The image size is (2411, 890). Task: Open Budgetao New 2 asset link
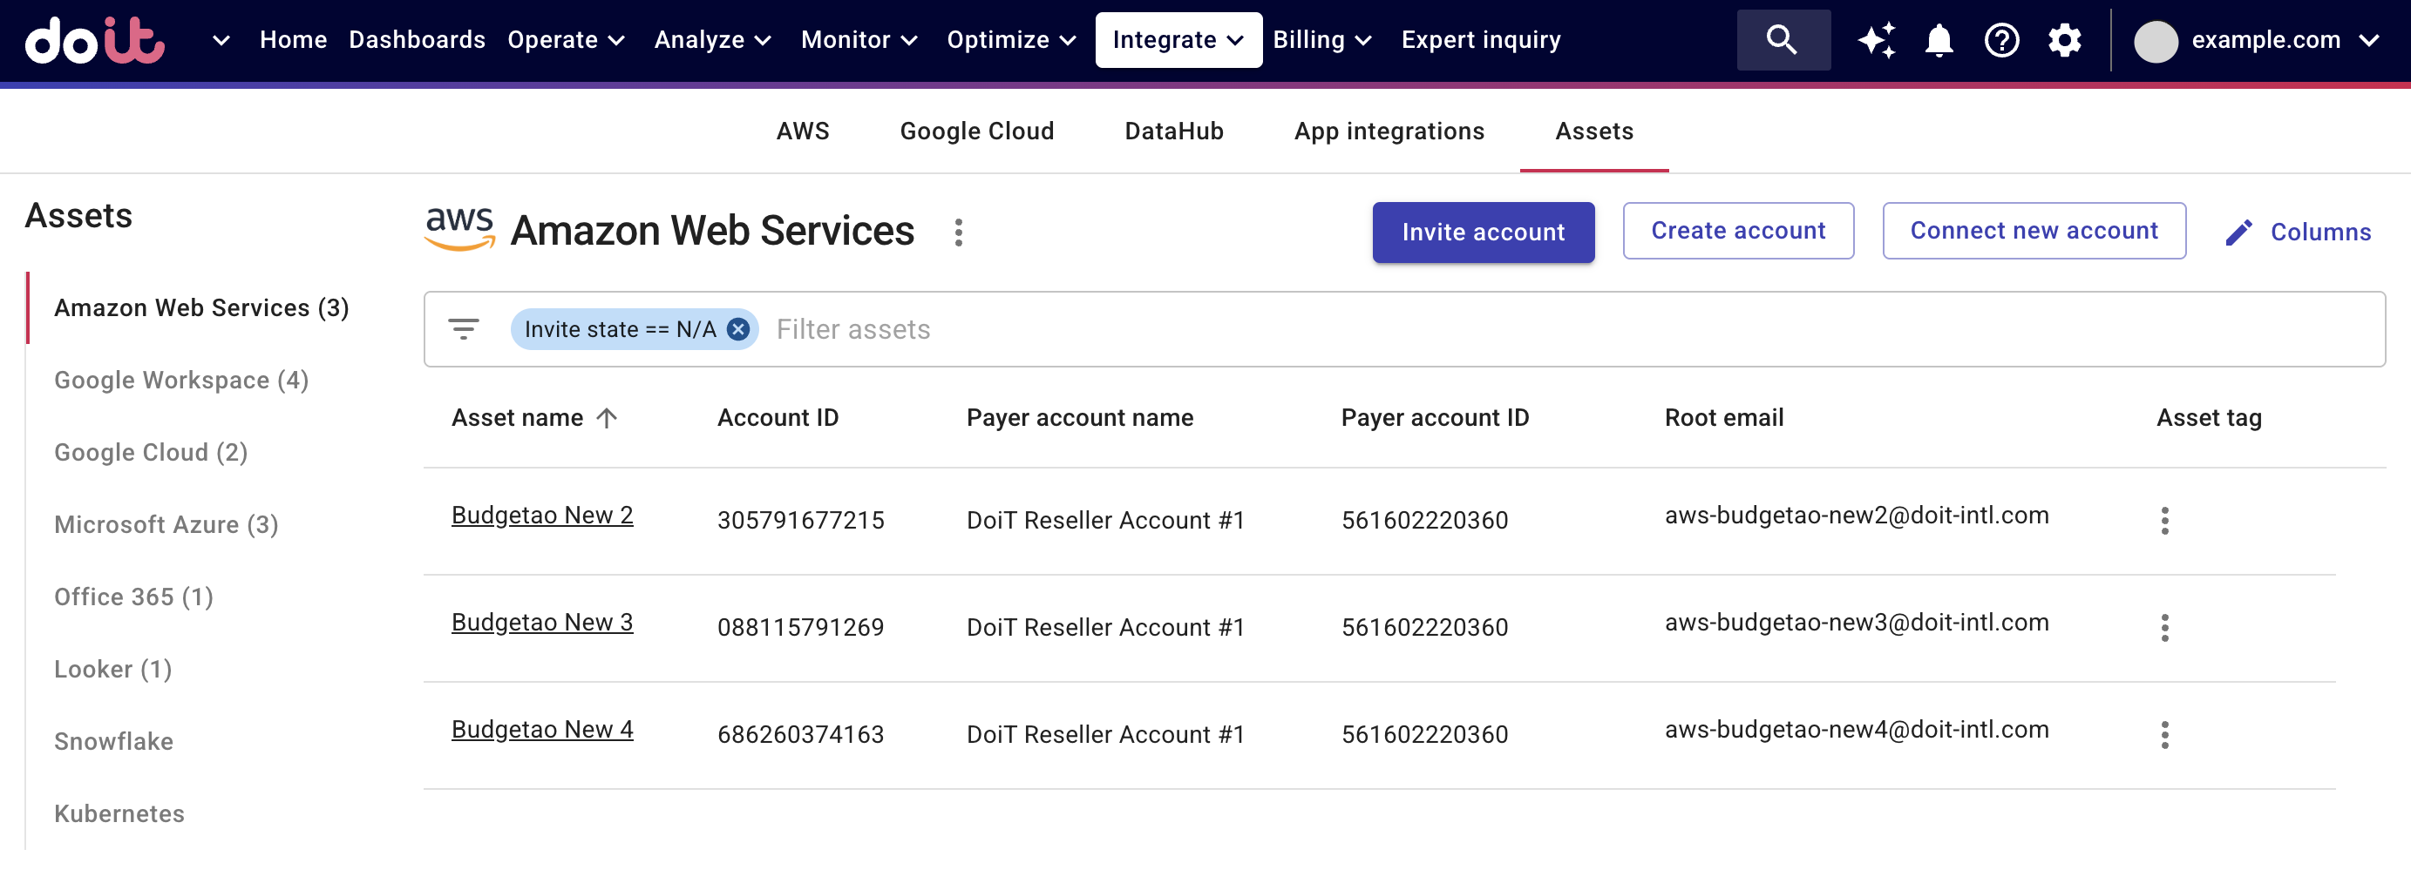(542, 516)
